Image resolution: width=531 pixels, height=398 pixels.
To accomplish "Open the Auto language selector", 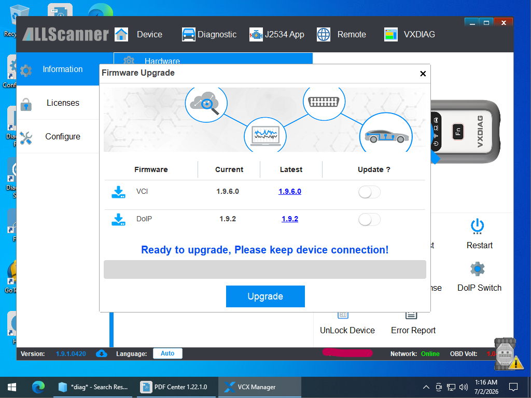I will point(167,353).
